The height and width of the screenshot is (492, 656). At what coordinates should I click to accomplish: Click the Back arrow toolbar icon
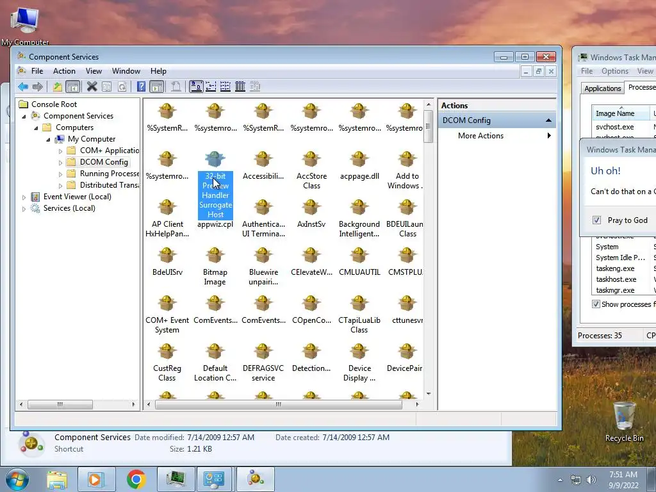click(23, 86)
